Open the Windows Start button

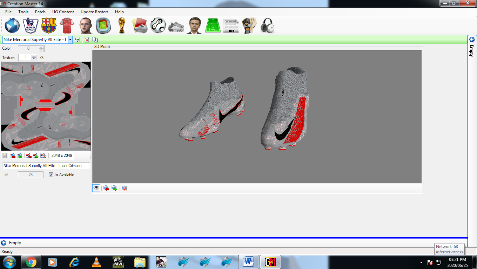point(9,262)
